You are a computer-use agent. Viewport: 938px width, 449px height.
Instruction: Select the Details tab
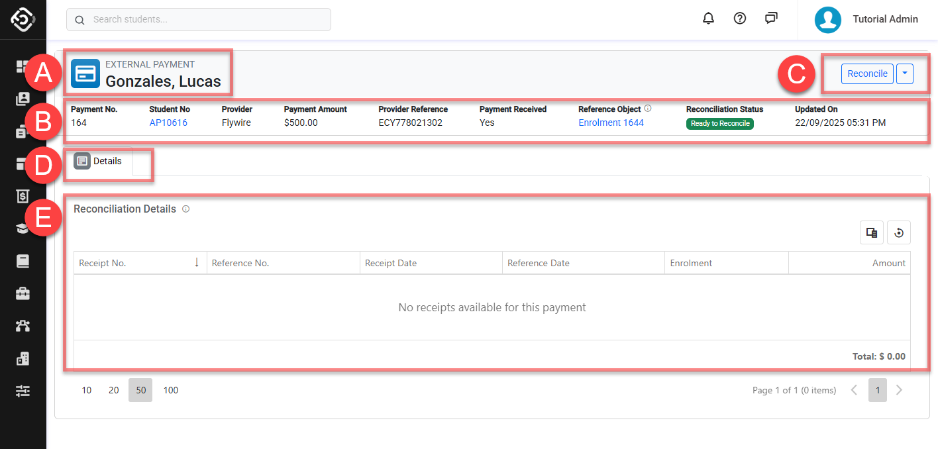click(x=99, y=161)
